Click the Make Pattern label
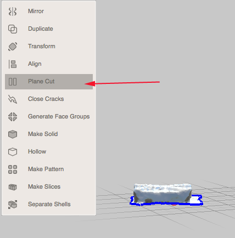The height and width of the screenshot is (238, 235). pos(46,169)
